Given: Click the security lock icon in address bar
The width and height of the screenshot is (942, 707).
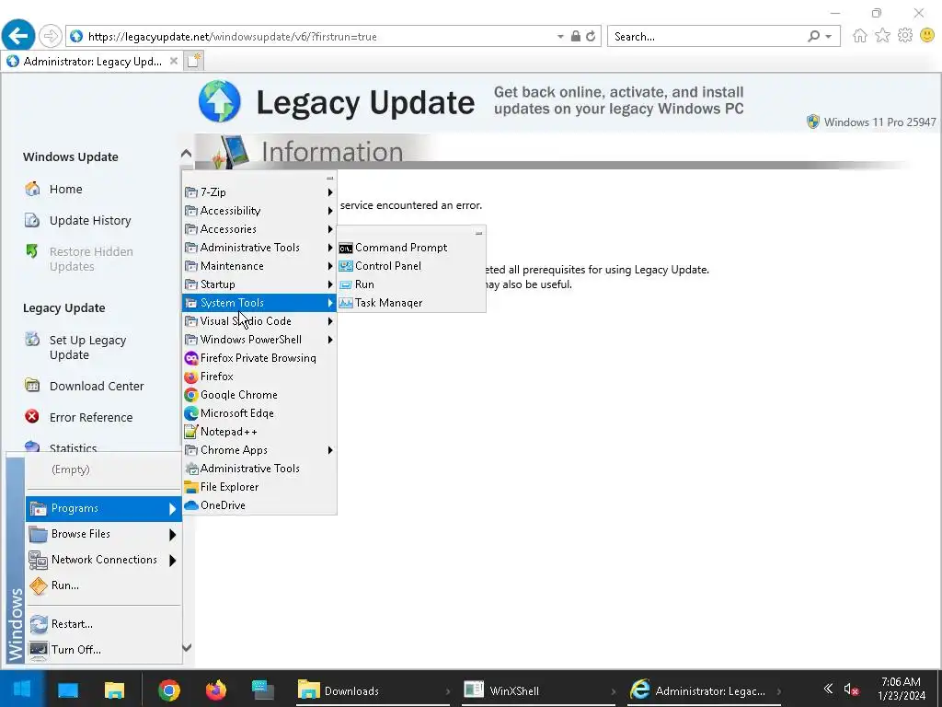Looking at the screenshot, I should (x=576, y=37).
